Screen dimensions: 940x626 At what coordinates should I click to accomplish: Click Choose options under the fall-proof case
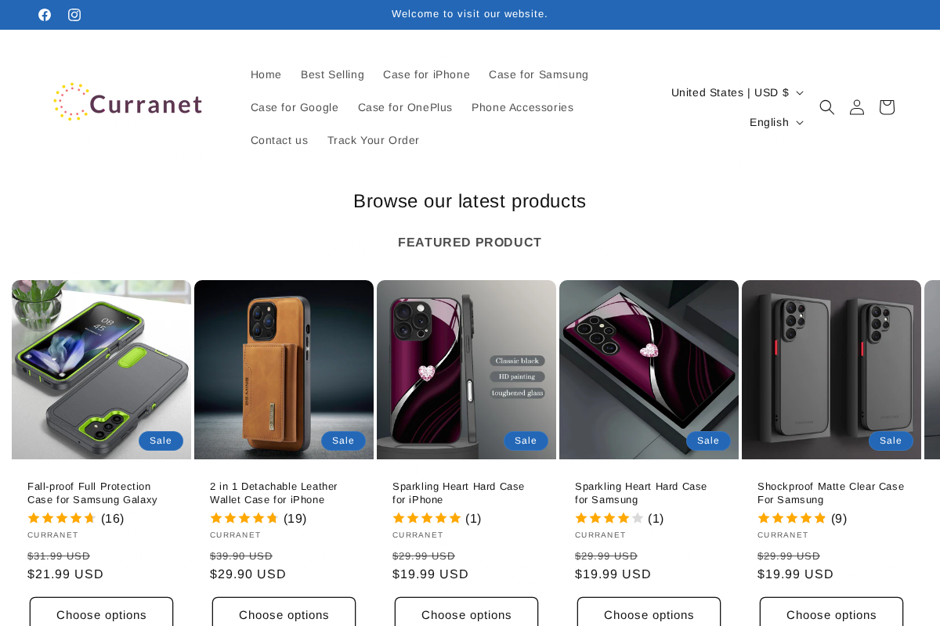(101, 614)
